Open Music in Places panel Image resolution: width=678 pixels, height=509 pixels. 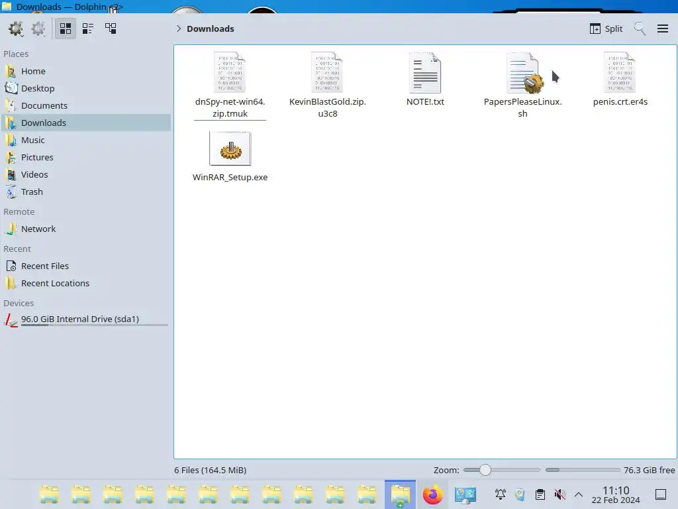85,141
